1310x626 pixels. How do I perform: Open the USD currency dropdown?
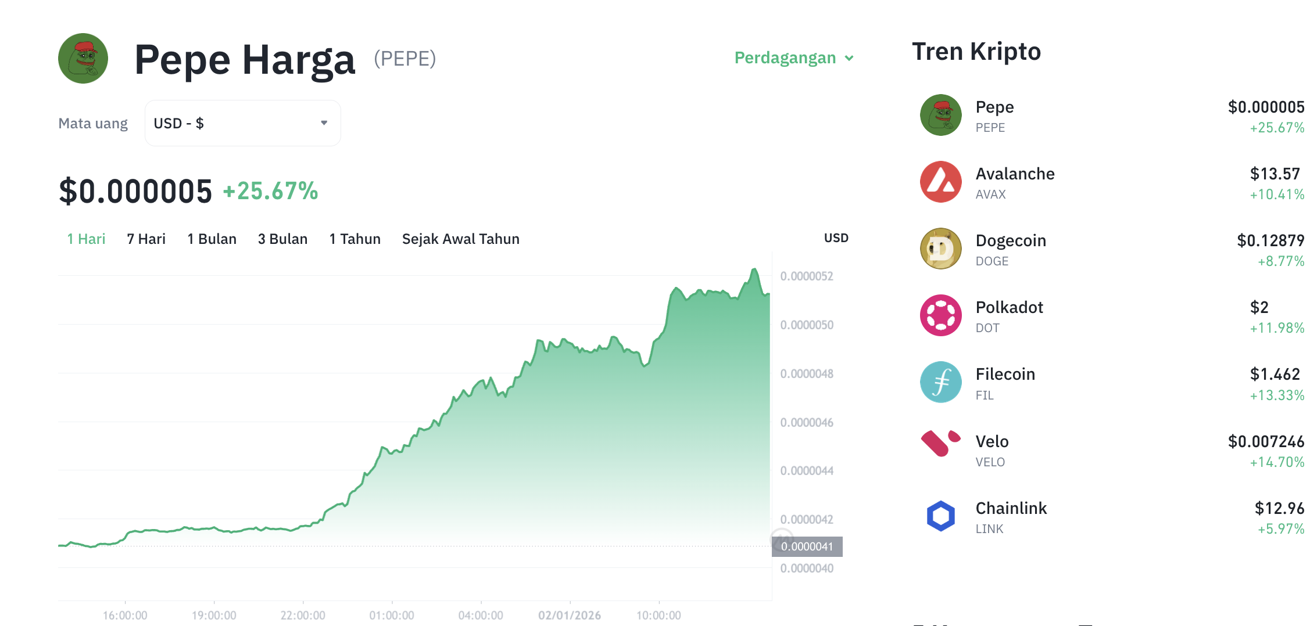click(242, 123)
